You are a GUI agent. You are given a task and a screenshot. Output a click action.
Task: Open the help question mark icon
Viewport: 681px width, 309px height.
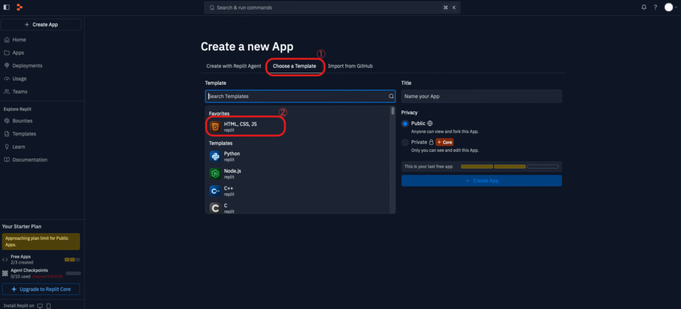[655, 7]
